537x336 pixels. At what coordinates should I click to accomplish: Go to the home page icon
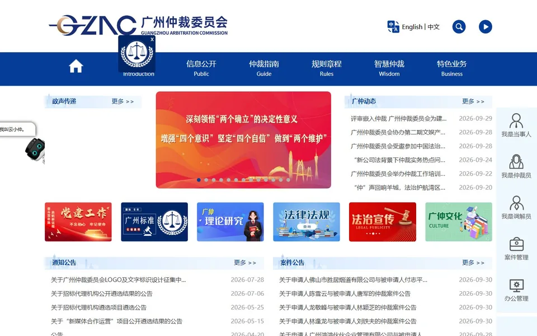[76, 66]
